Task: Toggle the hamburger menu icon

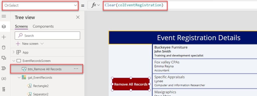Action: 4,16
